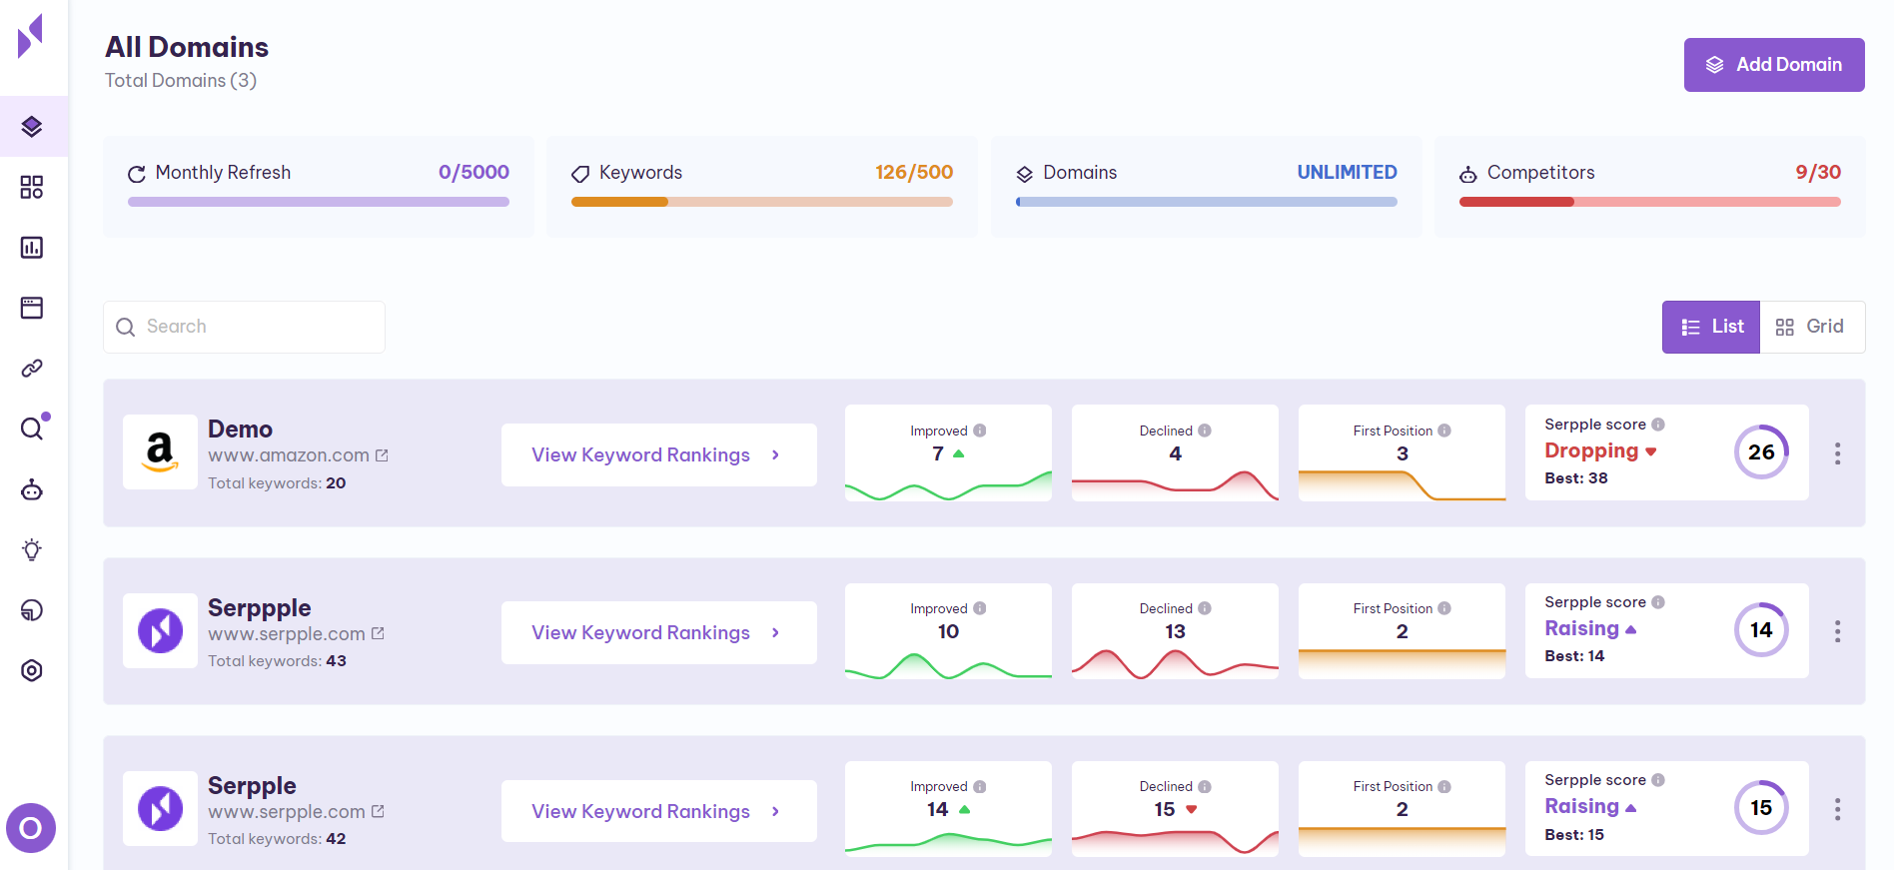Click the Improved 7 chart card in the Demo row

click(948, 452)
